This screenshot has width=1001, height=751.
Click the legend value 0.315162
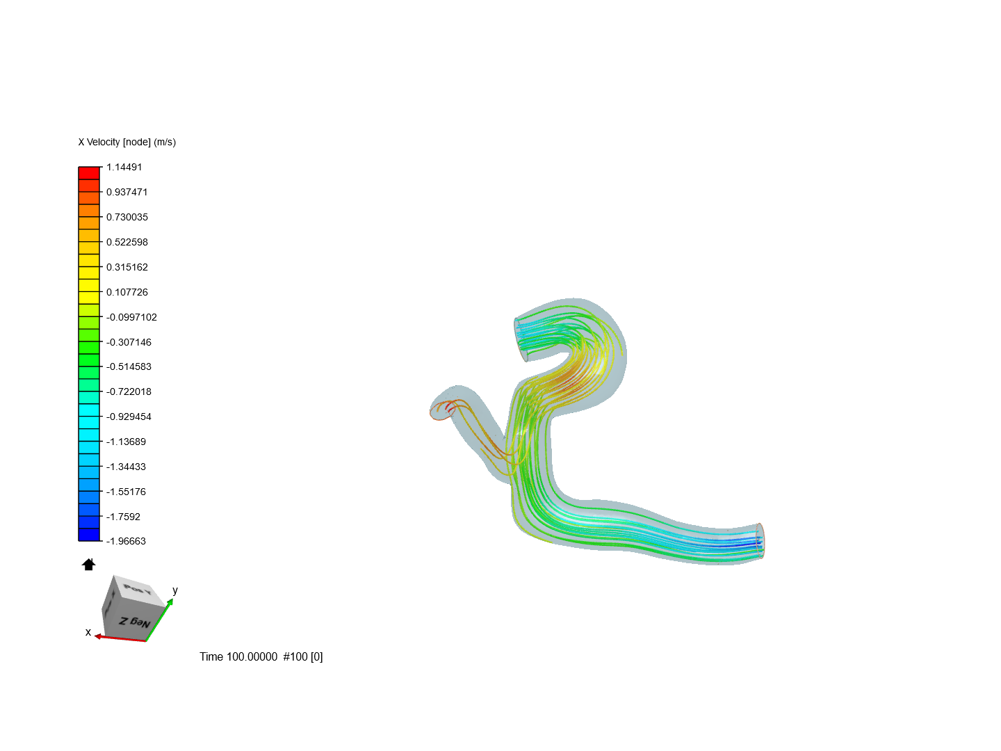pos(127,267)
